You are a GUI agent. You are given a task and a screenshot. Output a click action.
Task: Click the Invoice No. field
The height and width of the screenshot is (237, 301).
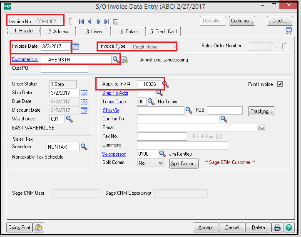pyautogui.click(x=47, y=21)
